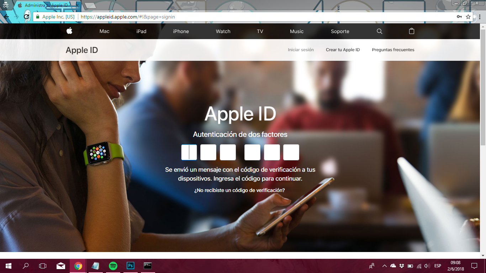The image size is (486, 273).
Task: Open Photoshop from the taskbar
Action: click(x=131, y=266)
